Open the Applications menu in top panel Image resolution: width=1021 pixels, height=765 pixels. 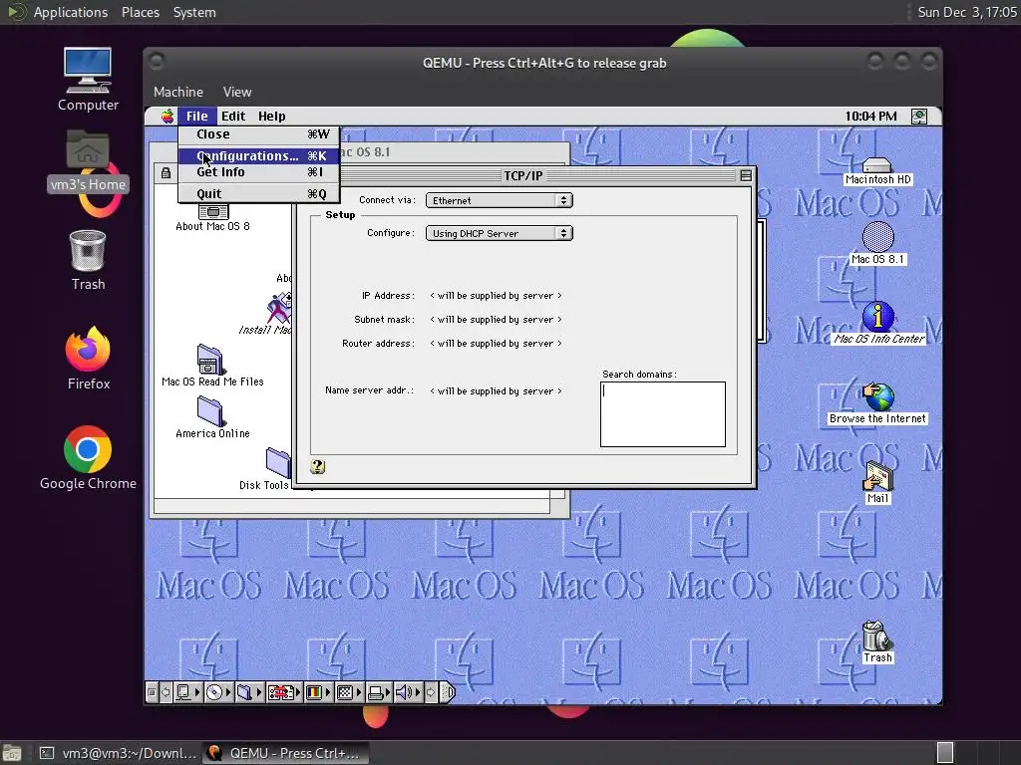click(71, 12)
